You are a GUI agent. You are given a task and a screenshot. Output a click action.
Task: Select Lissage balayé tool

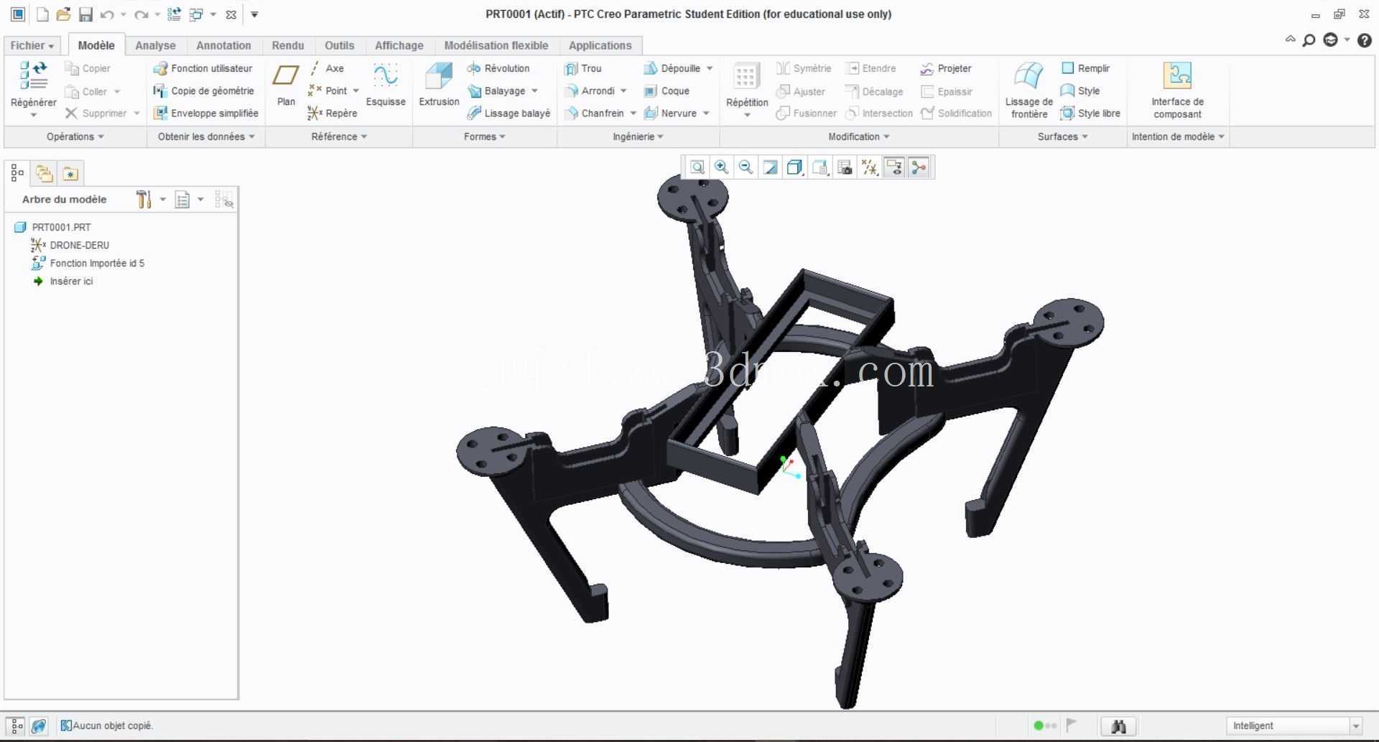click(508, 113)
